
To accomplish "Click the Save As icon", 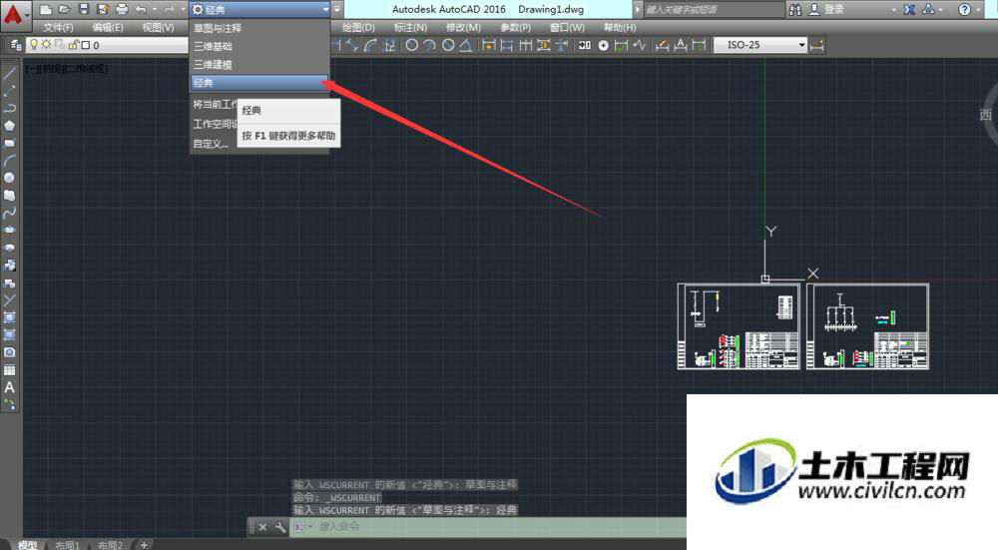I will (103, 10).
